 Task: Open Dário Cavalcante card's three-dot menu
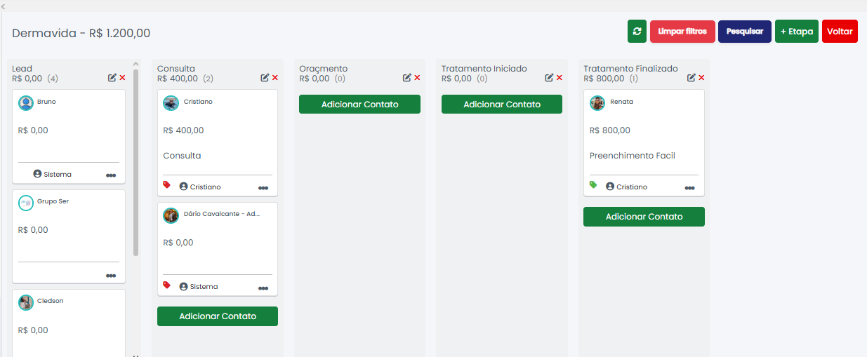(x=263, y=288)
